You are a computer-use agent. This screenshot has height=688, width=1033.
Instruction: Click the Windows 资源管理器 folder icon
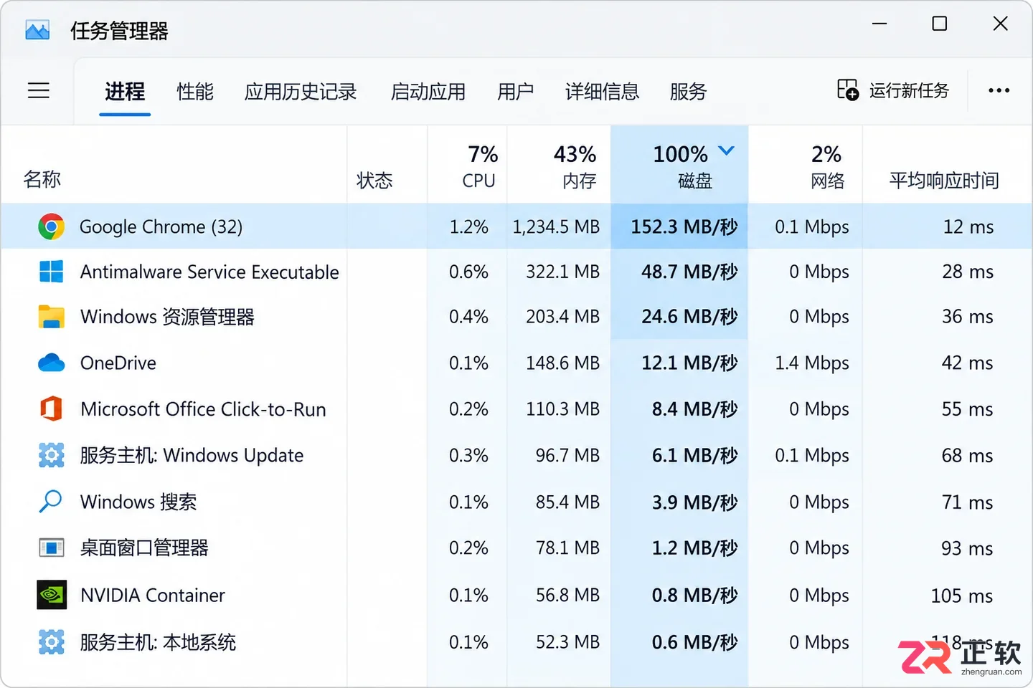(51, 317)
